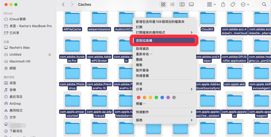Image resolution: width=271 pixels, height=137 pixels.
Task: Select the com.adobe.GPUSniffer.application folder
Action: point(234,50)
